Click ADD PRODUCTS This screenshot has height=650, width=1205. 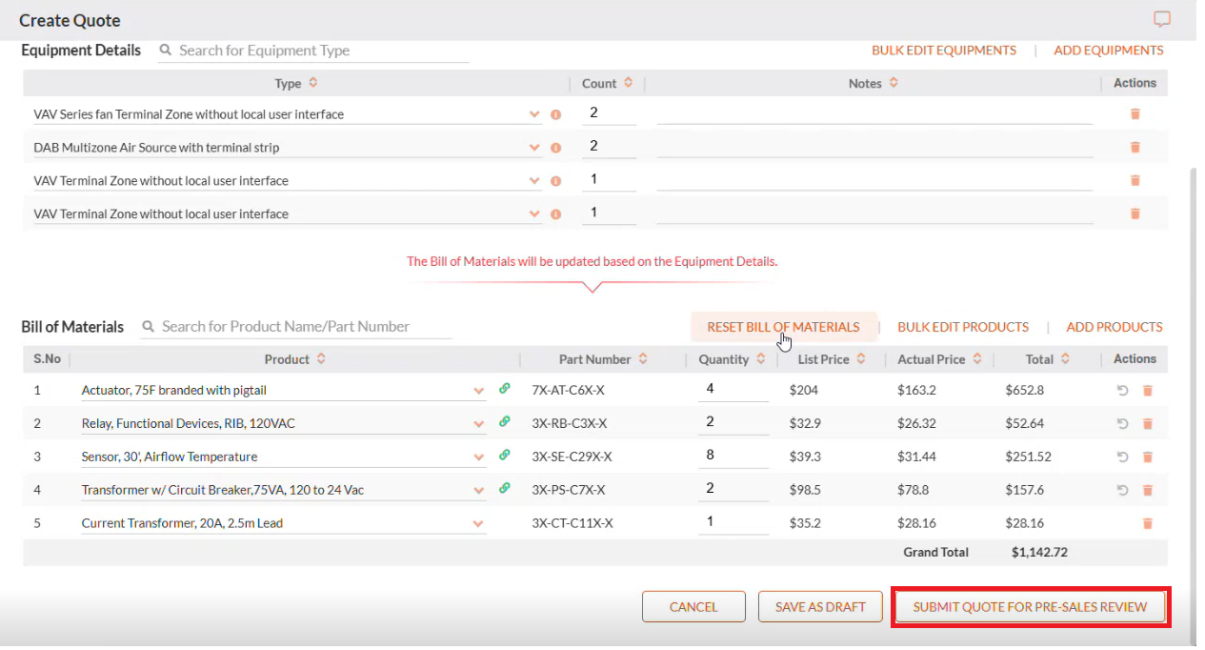[x=1115, y=327]
